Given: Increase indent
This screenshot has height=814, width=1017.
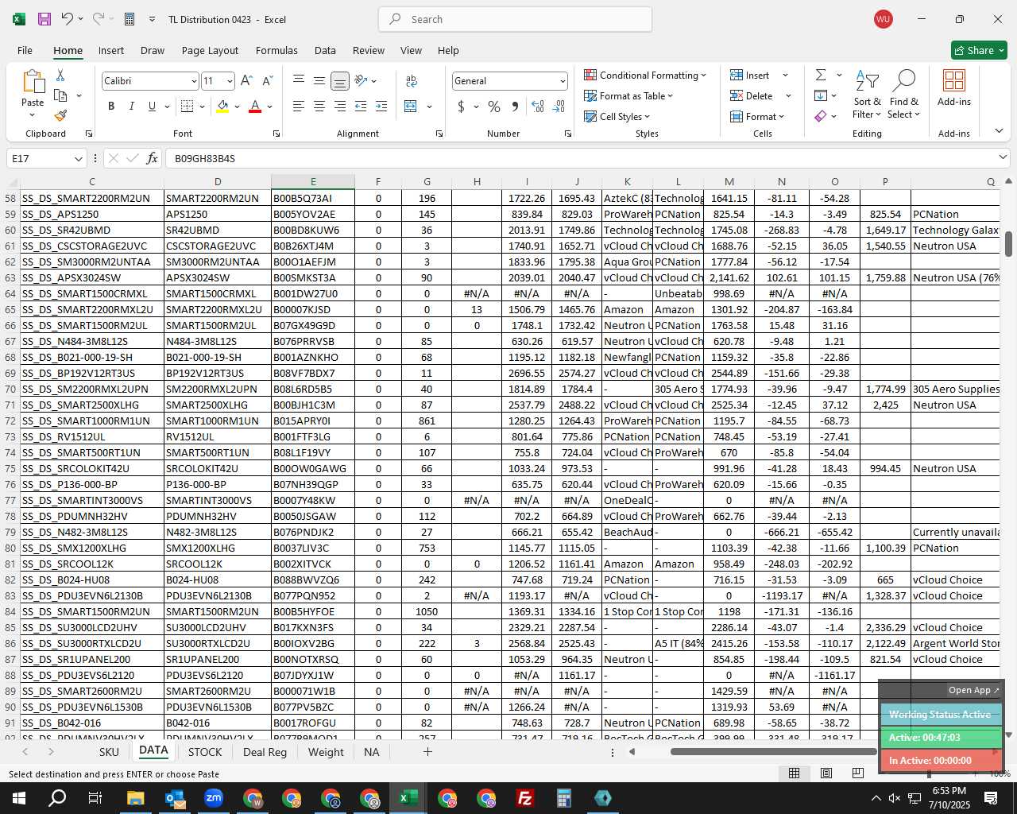Looking at the screenshot, I should (381, 107).
